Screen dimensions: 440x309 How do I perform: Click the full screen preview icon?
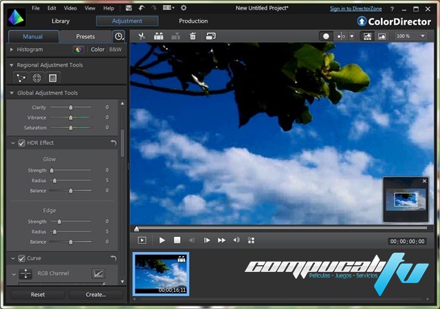click(142, 240)
